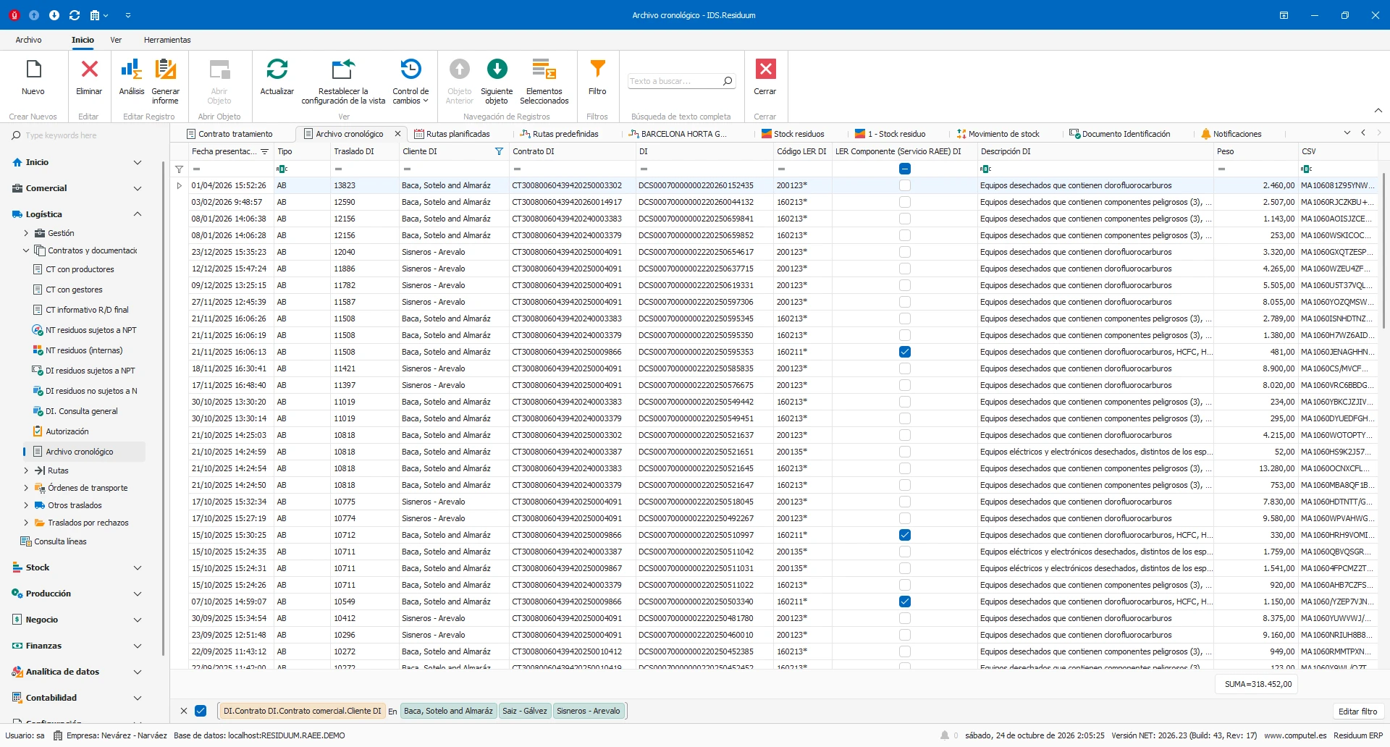The width and height of the screenshot is (1390, 747).
Task: Click the Nuevo new document icon
Action: click(33, 69)
